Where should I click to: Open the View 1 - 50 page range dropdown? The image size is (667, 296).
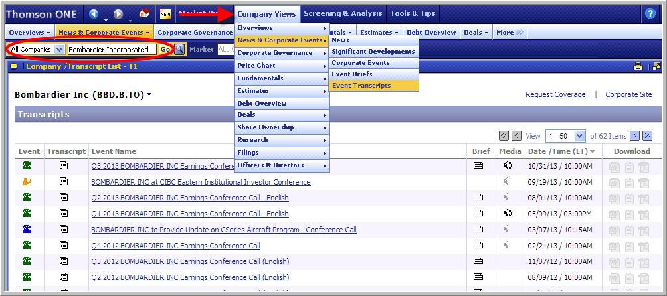(579, 136)
